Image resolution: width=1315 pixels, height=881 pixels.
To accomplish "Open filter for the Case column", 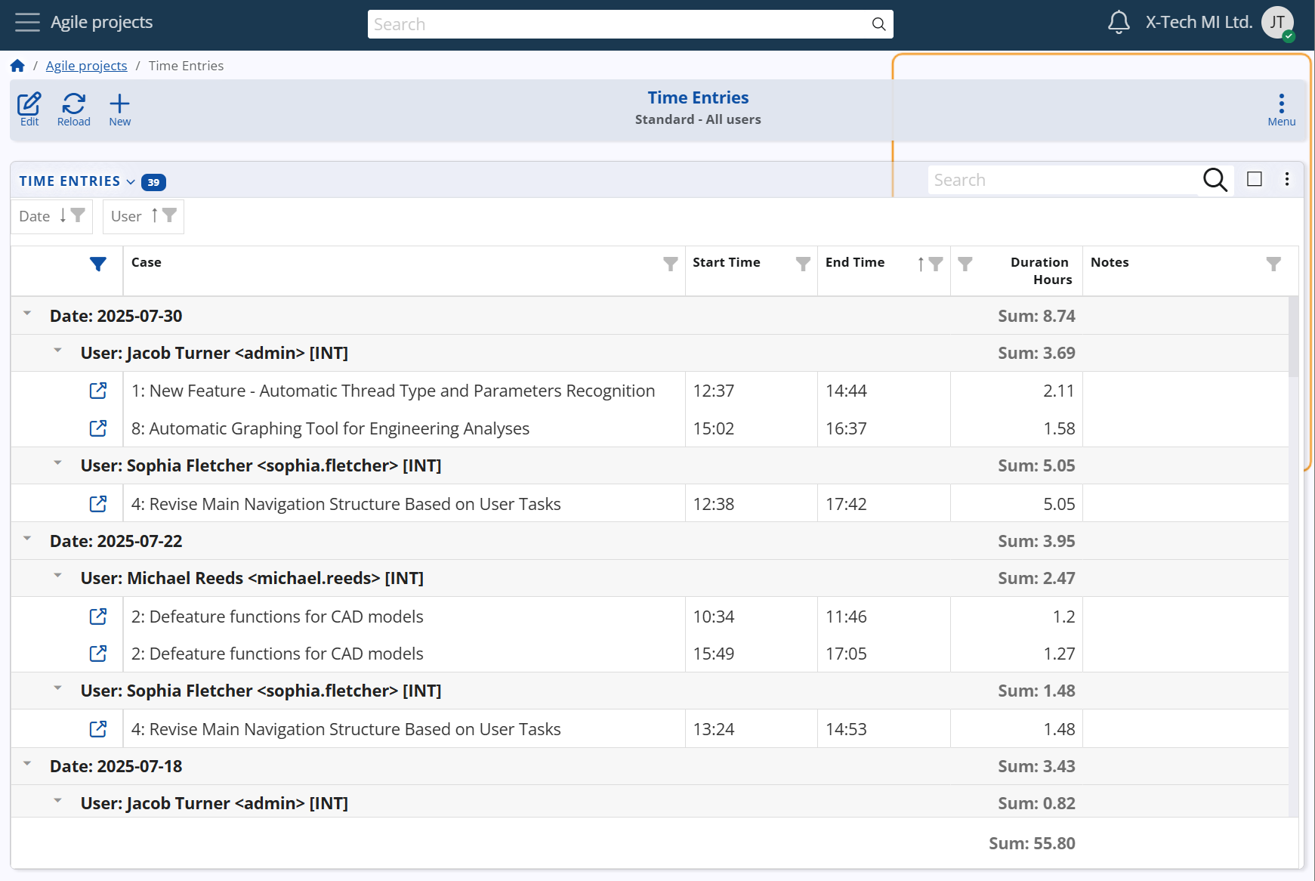I will (670, 263).
